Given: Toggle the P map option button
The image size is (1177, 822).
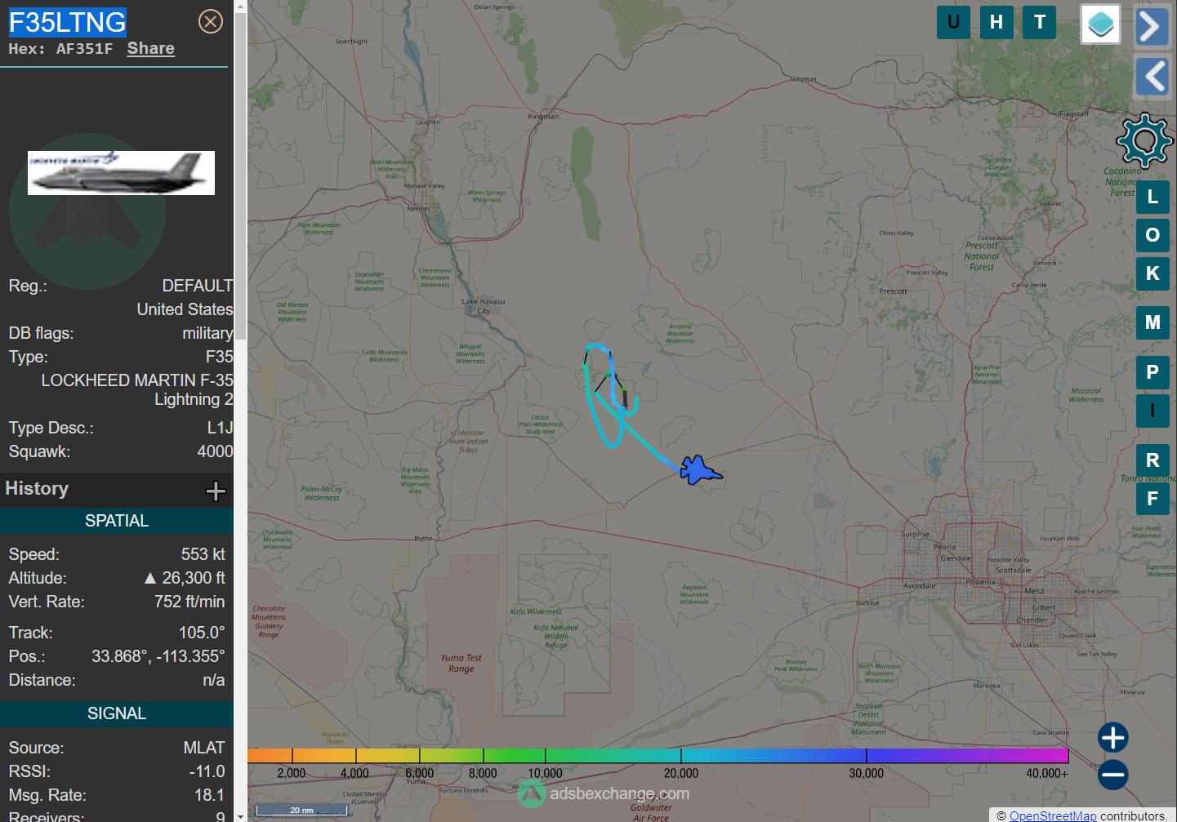Looking at the screenshot, I should [1152, 372].
